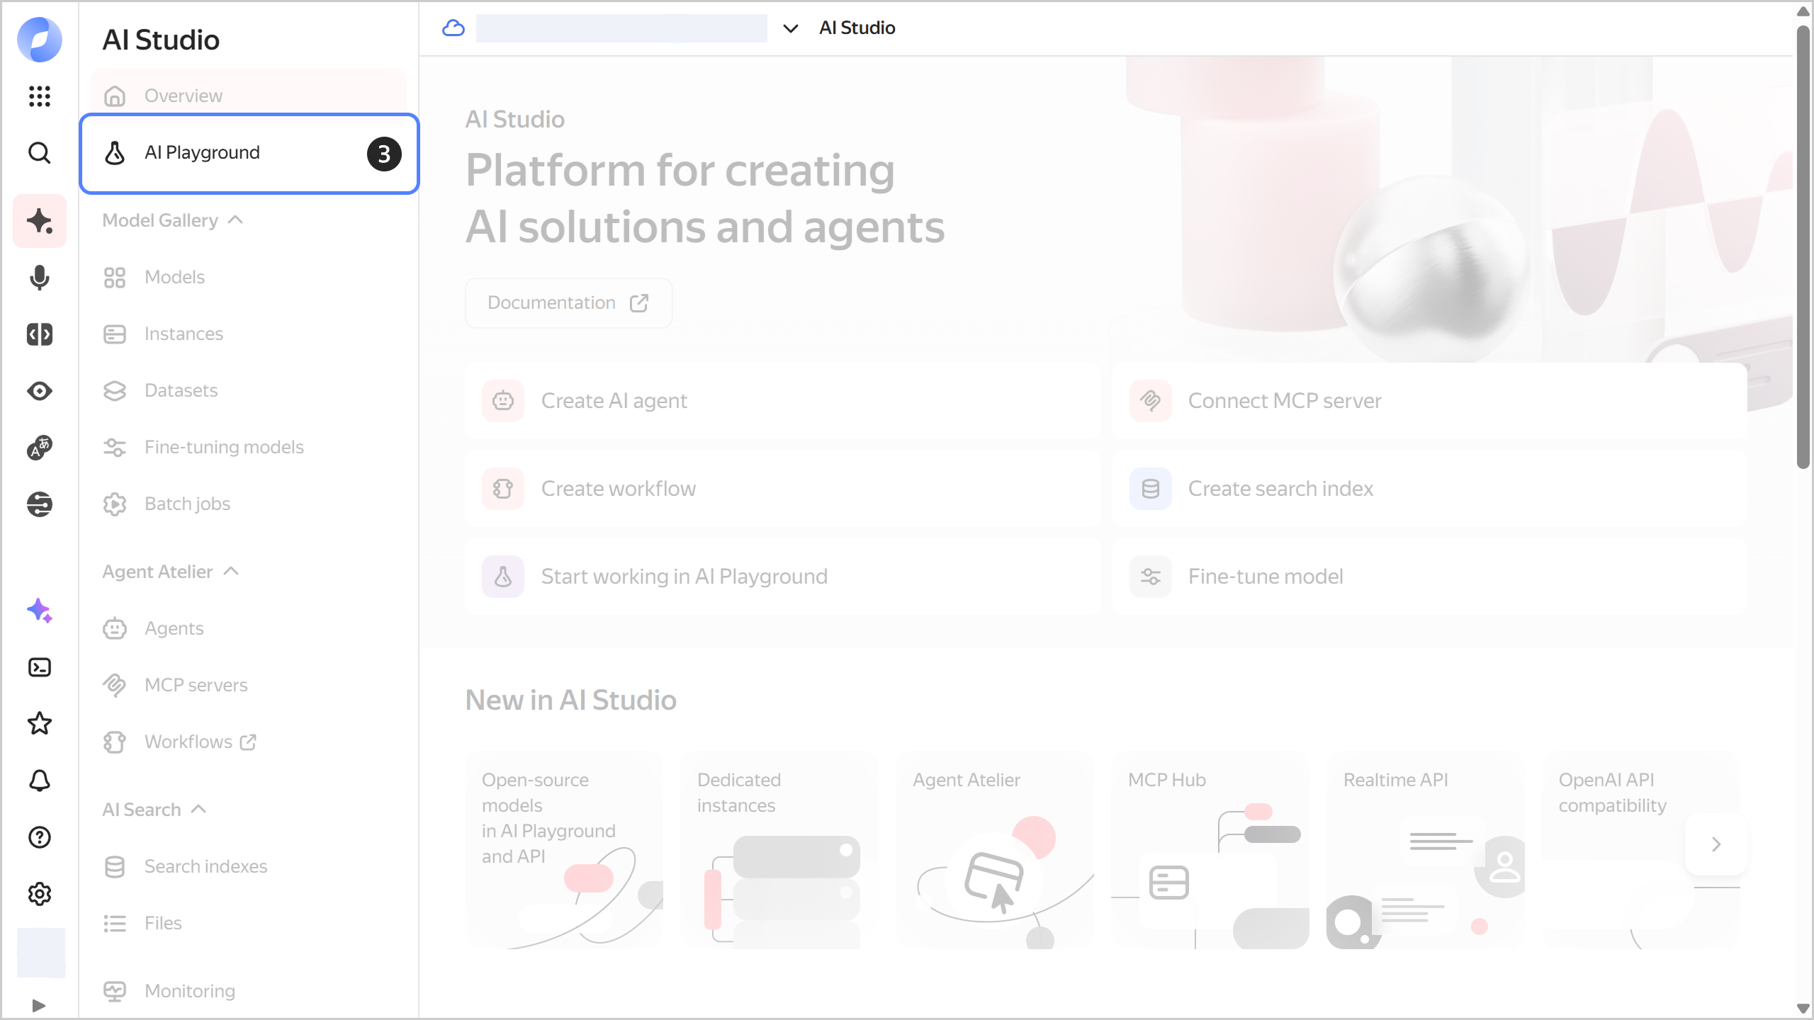Open the cloud folder dropdown chevron
The width and height of the screenshot is (1814, 1020).
(x=790, y=28)
